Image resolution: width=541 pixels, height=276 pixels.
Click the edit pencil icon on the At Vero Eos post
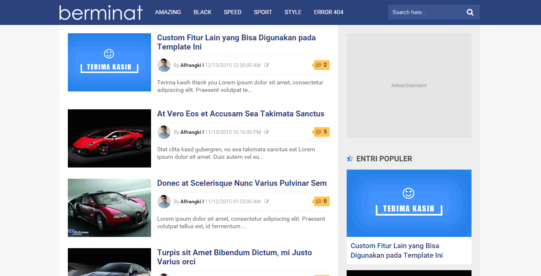tap(267, 132)
